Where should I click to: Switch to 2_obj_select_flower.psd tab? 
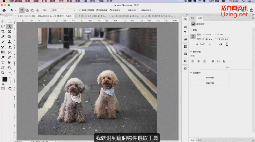tap(159, 16)
